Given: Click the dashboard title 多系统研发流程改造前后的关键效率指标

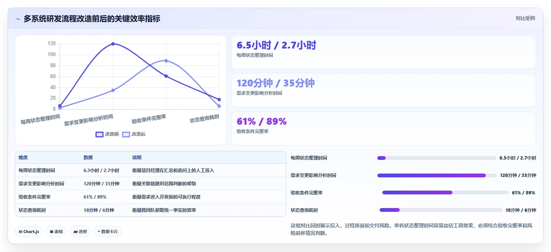Looking at the screenshot, I should point(92,19).
